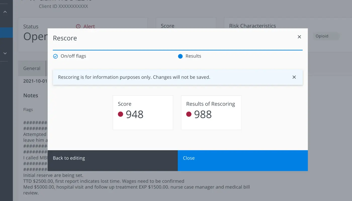
Task: Close the Rescore dialog with the X icon
Action: click(x=299, y=37)
